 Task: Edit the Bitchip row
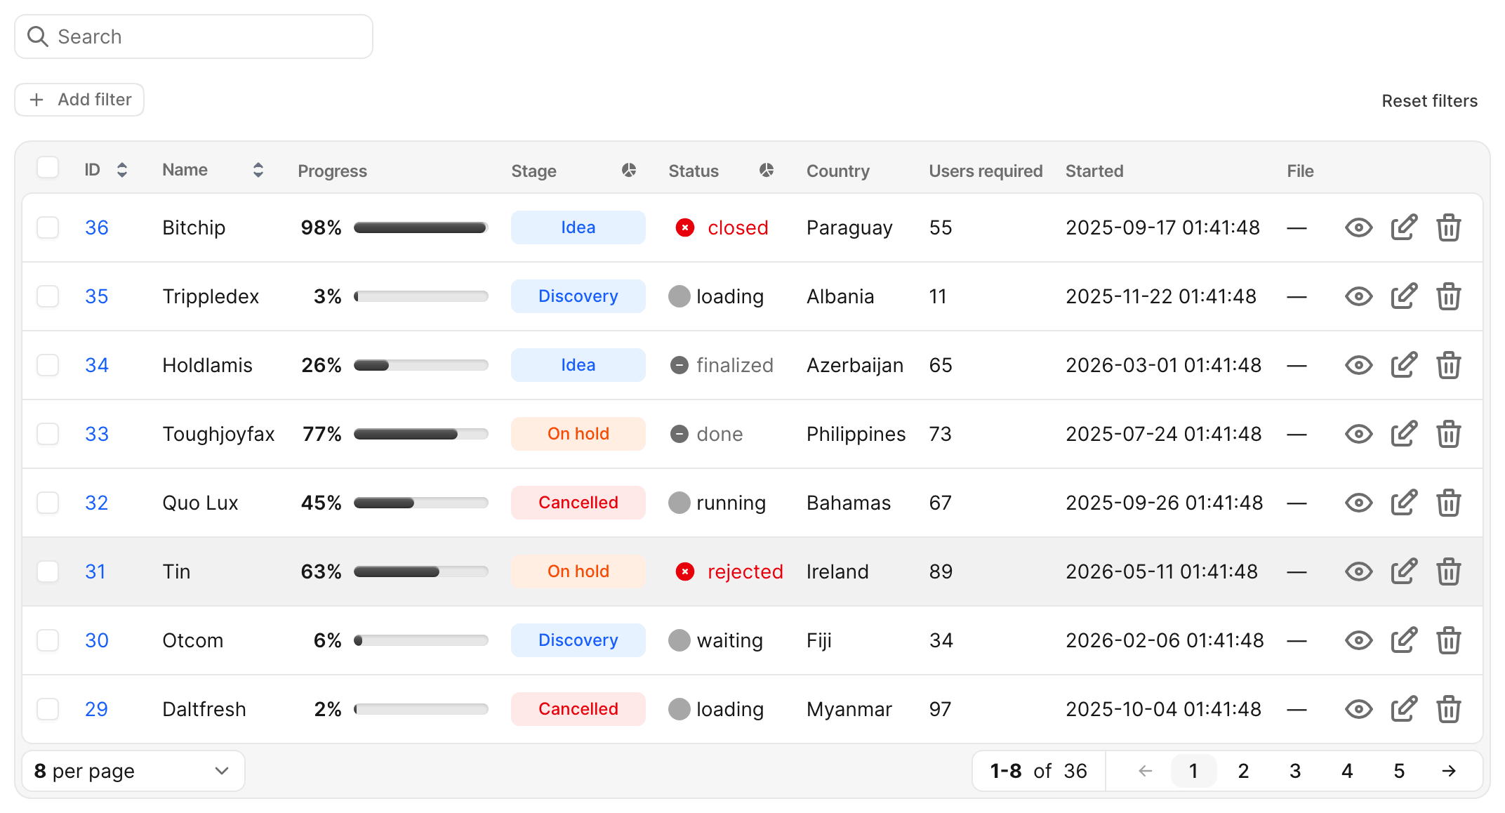click(x=1404, y=227)
